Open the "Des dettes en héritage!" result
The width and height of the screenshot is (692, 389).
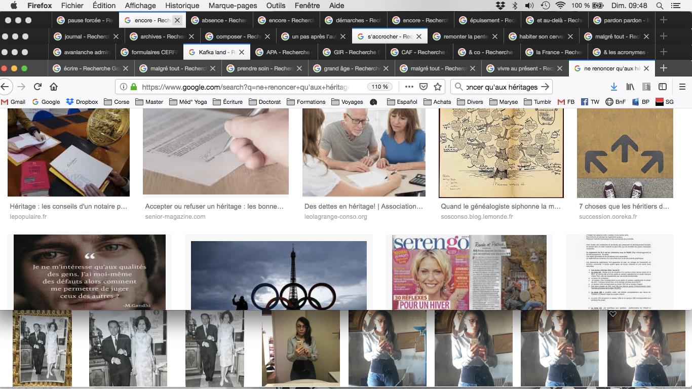click(363, 207)
